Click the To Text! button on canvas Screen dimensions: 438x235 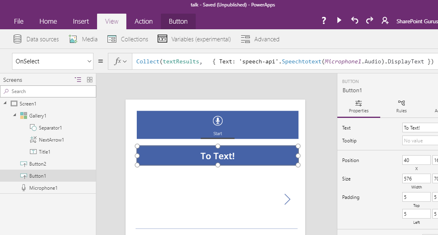tap(217, 156)
